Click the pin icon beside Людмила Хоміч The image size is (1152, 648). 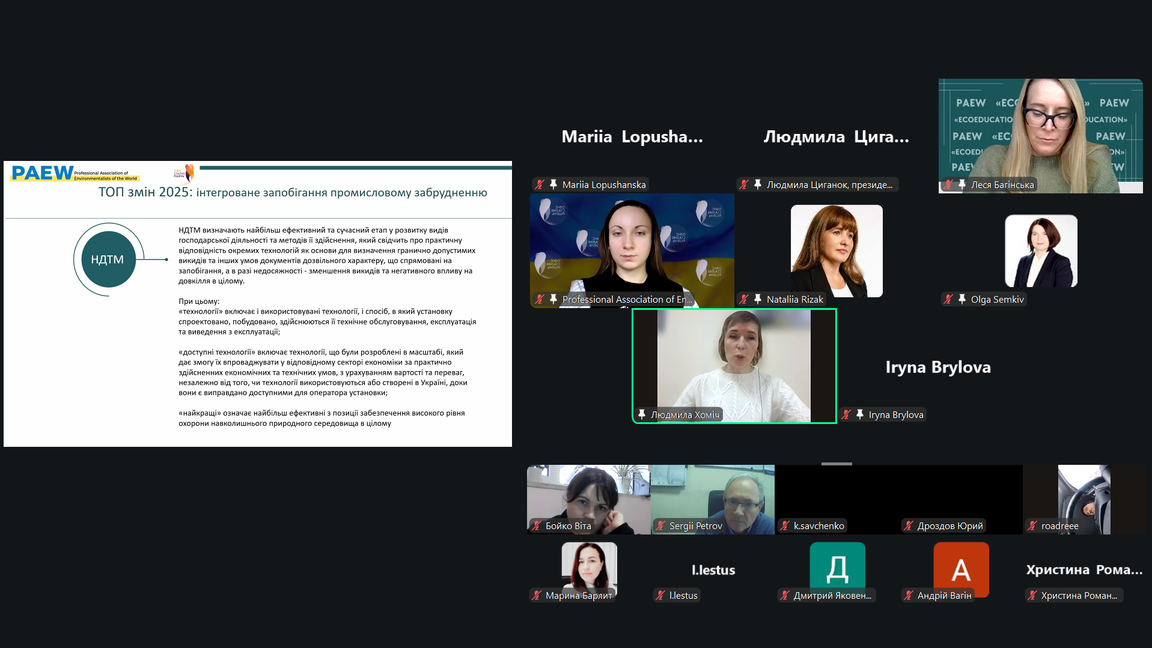(642, 414)
